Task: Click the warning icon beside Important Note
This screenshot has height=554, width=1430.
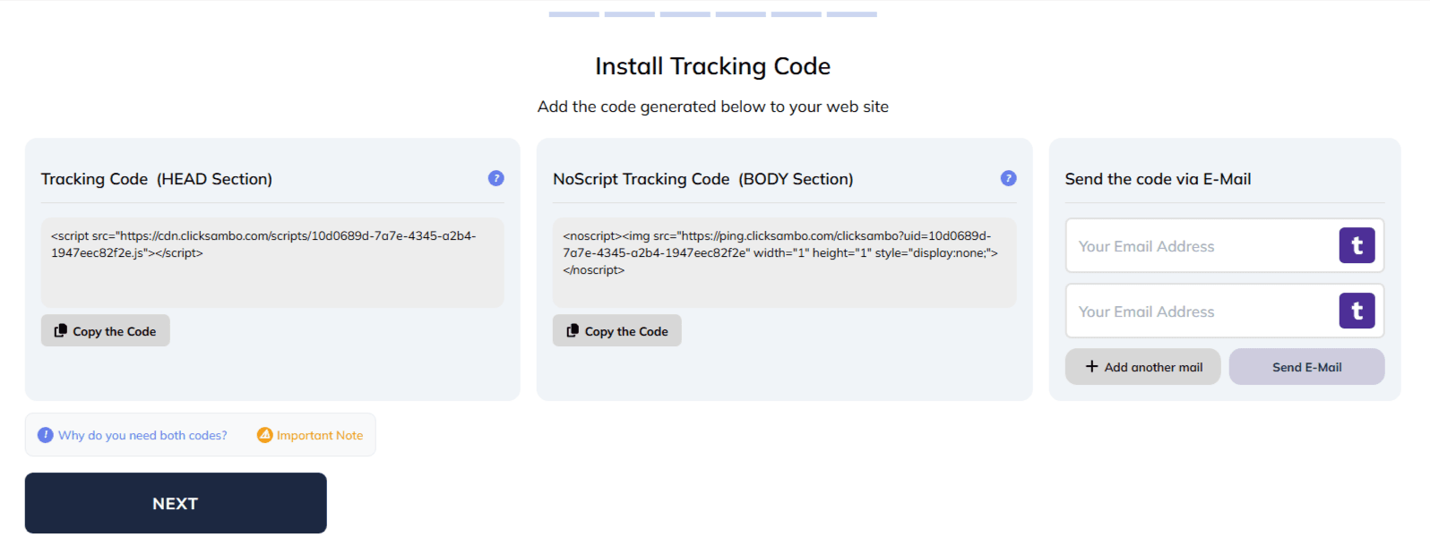Action: [x=264, y=435]
